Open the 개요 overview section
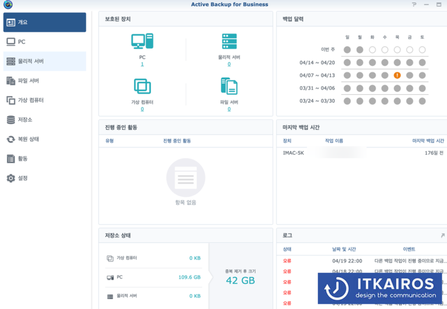 tap(45, 22)
